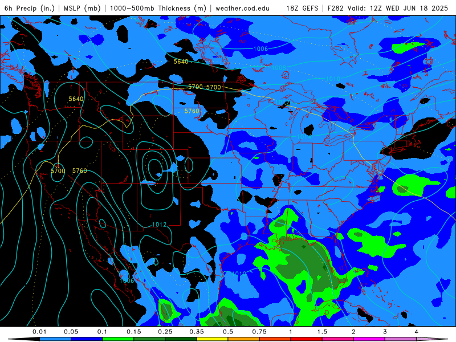This screenshot has width=456, height=342.
Task: Click the 'F282' forecast hour label
Action: coord(336,8)
